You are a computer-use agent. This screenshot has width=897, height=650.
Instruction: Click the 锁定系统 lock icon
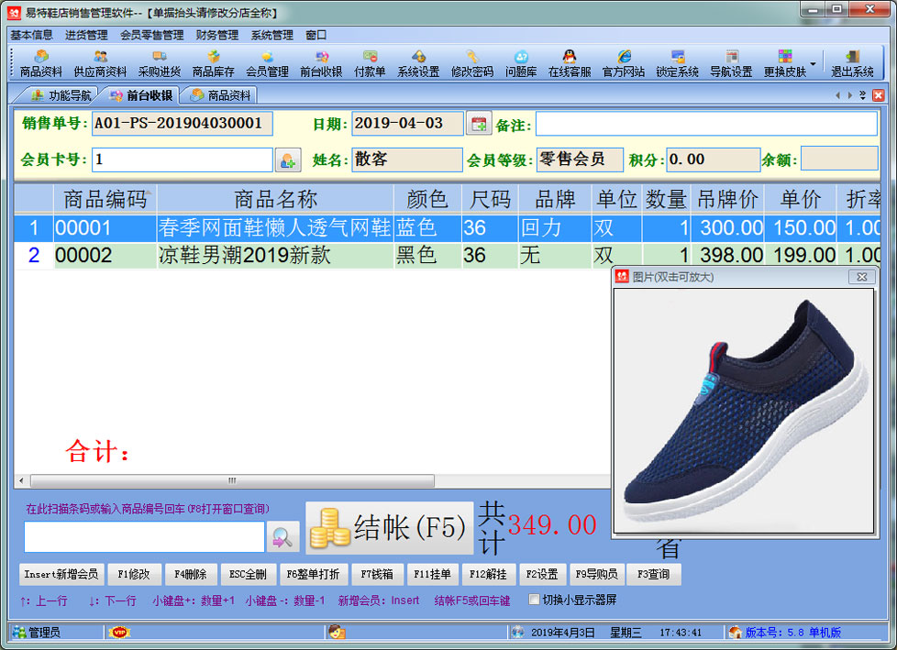[677, 63]
